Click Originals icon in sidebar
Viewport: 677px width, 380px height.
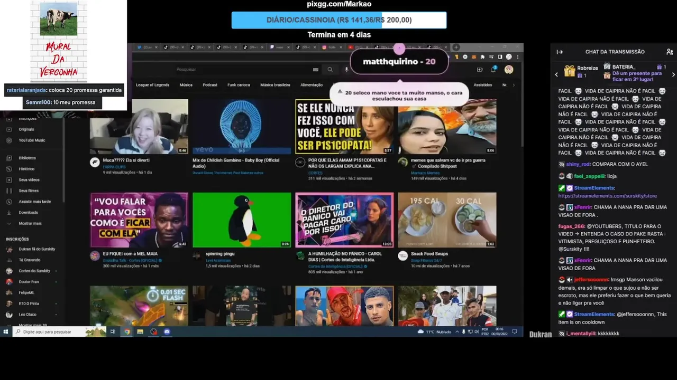(x=8, y=129)
